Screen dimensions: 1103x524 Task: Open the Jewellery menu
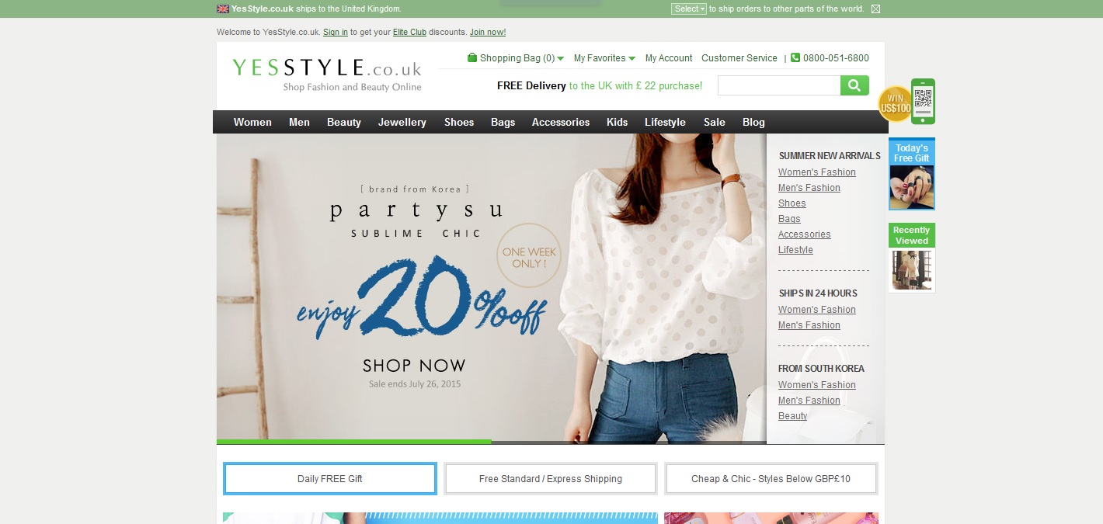(402, 122)
